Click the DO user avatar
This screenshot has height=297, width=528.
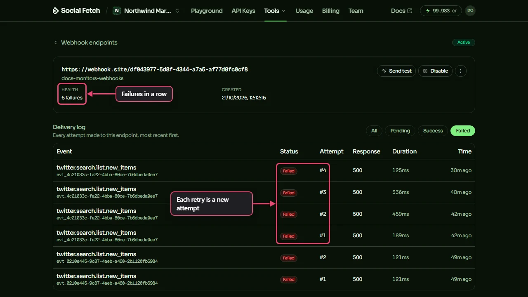point(470,11)
